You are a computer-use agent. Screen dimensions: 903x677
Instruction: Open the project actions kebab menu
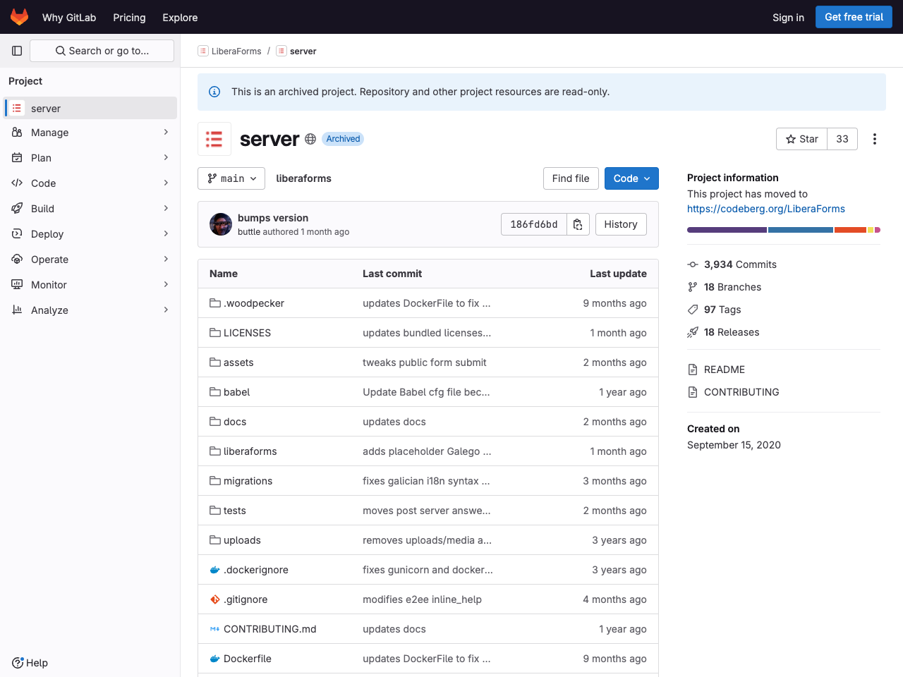click(x=875, y=139)
